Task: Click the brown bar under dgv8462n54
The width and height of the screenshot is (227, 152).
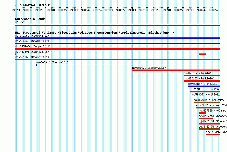Action: [209, 129]
